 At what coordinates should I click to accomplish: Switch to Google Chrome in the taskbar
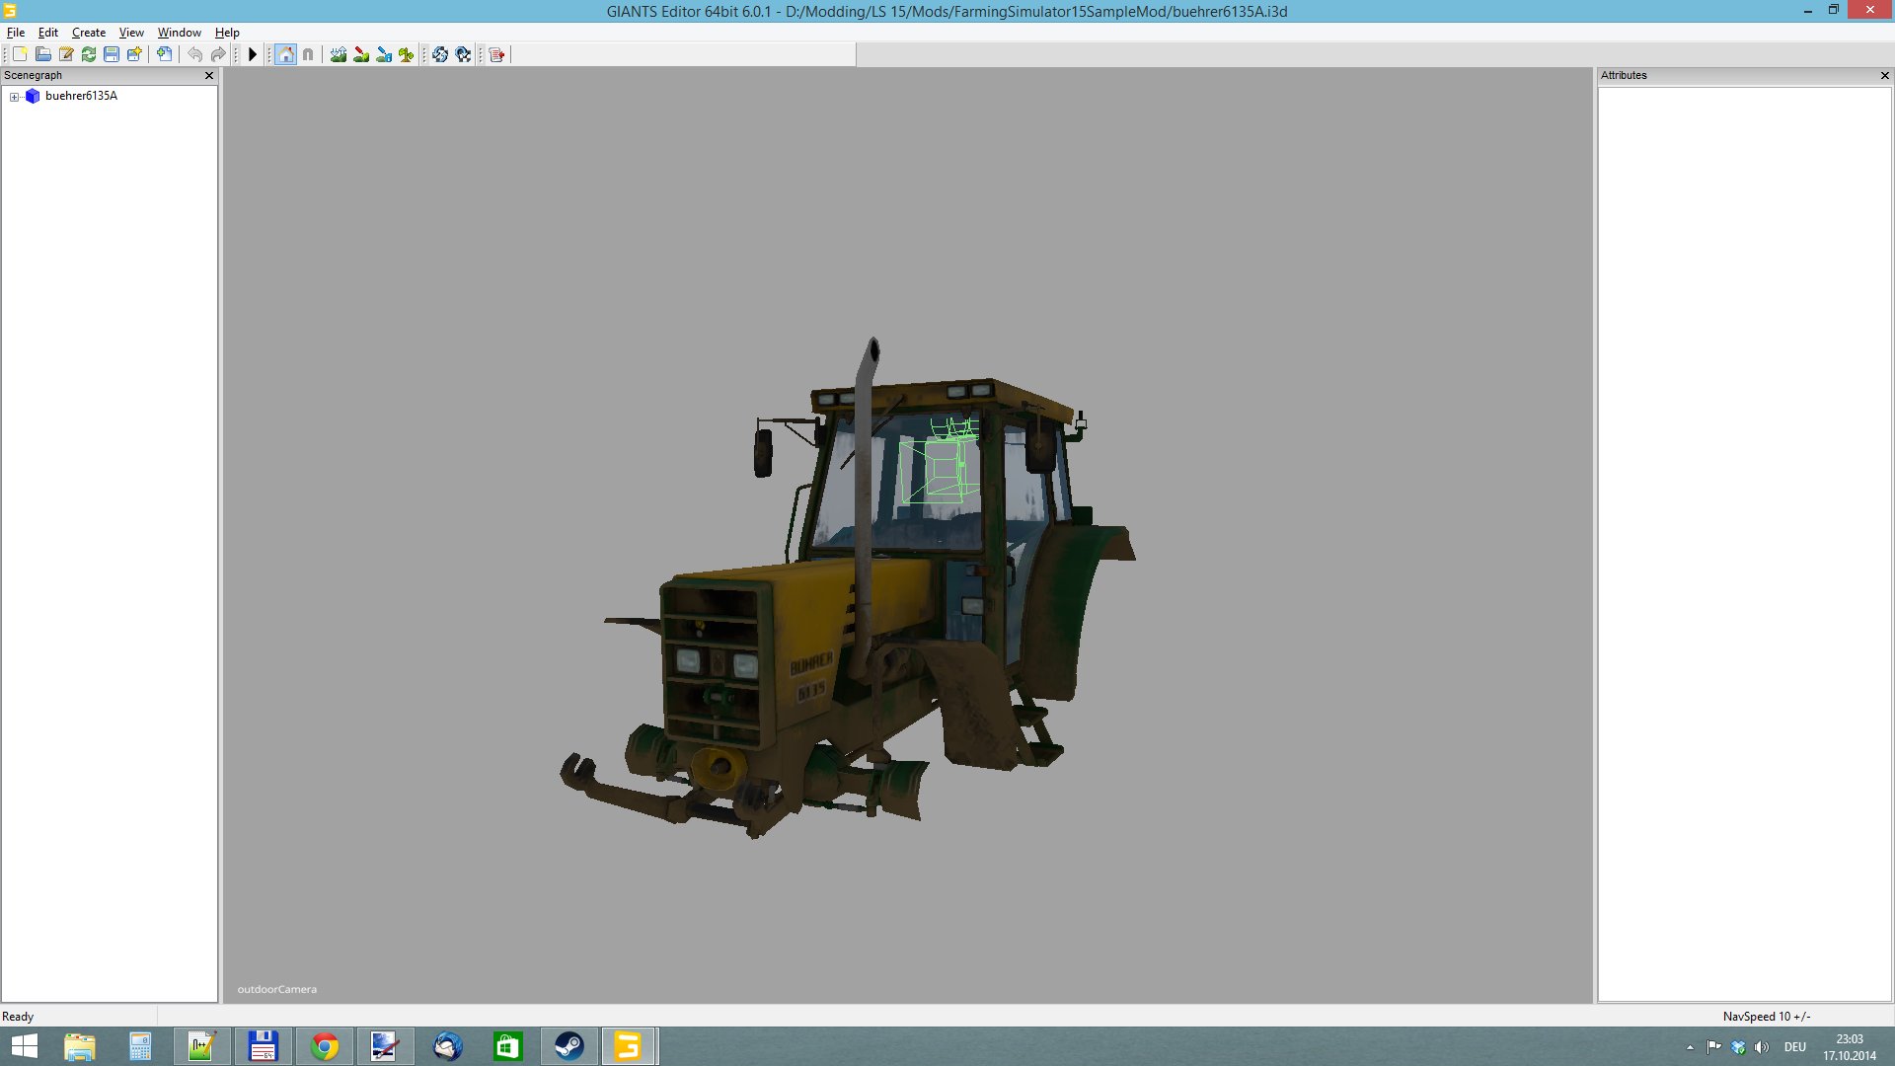pos(325,1046)
